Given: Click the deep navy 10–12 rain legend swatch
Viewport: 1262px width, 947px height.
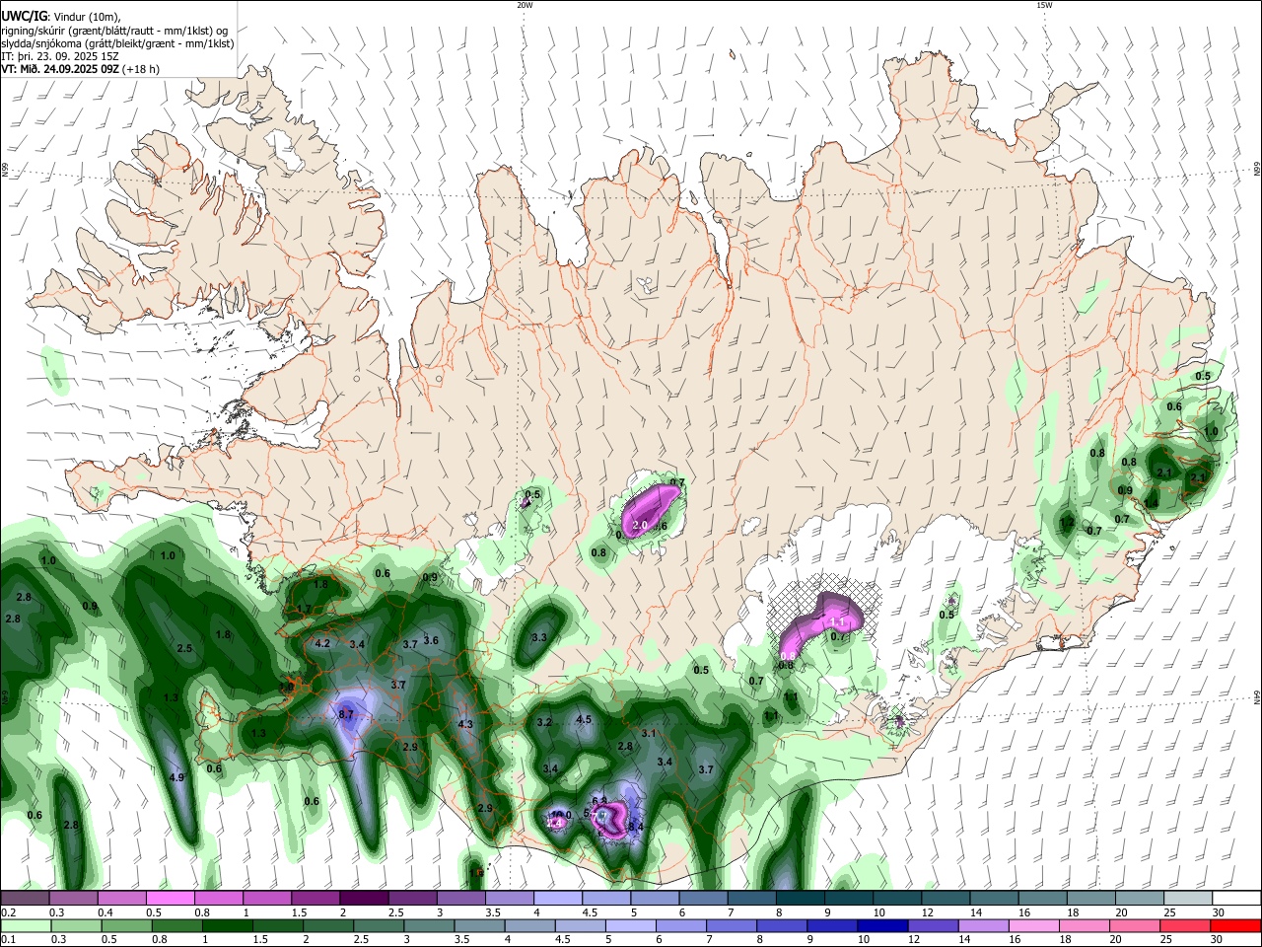Looking at the screenshot, I should 881,925.
